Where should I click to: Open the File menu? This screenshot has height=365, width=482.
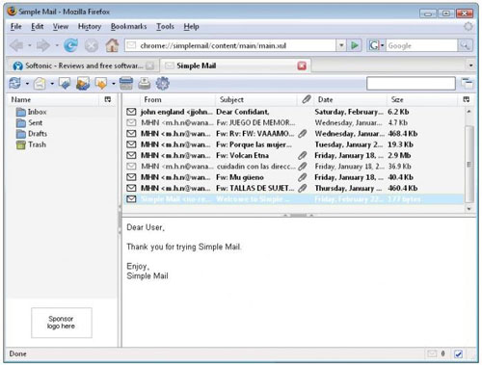(x=16, y=26)
